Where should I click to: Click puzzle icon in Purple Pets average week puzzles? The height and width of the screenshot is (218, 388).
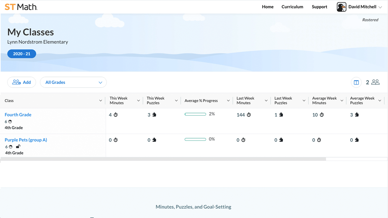[357, 140]
